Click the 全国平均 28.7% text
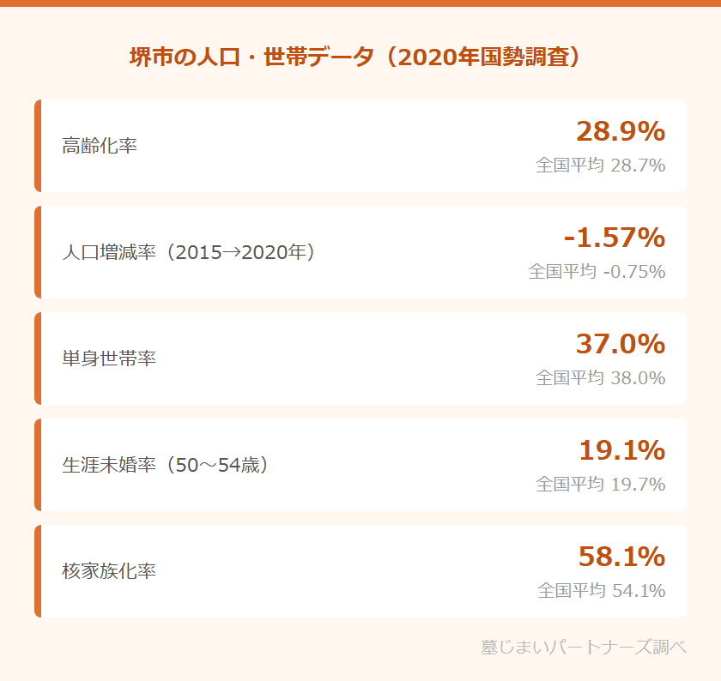Screen dimensions: 721x681 click(600, 166)
